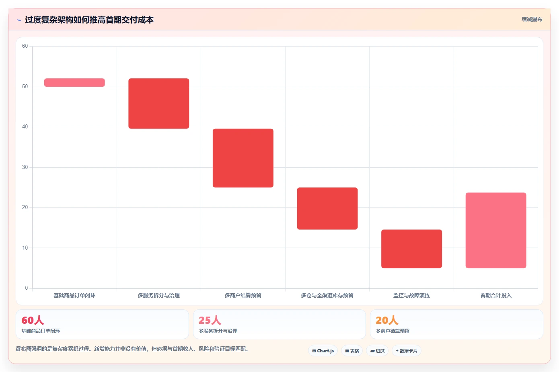Image resolution: width=559 pixels, height=372 pixels.
Task: Select the 数据卡片 chip
Action: [407, 351]
